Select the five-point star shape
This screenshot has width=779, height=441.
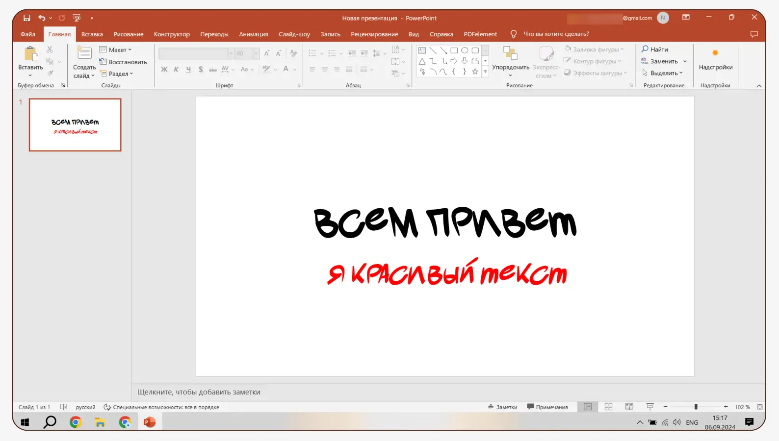tap(475, 72)
